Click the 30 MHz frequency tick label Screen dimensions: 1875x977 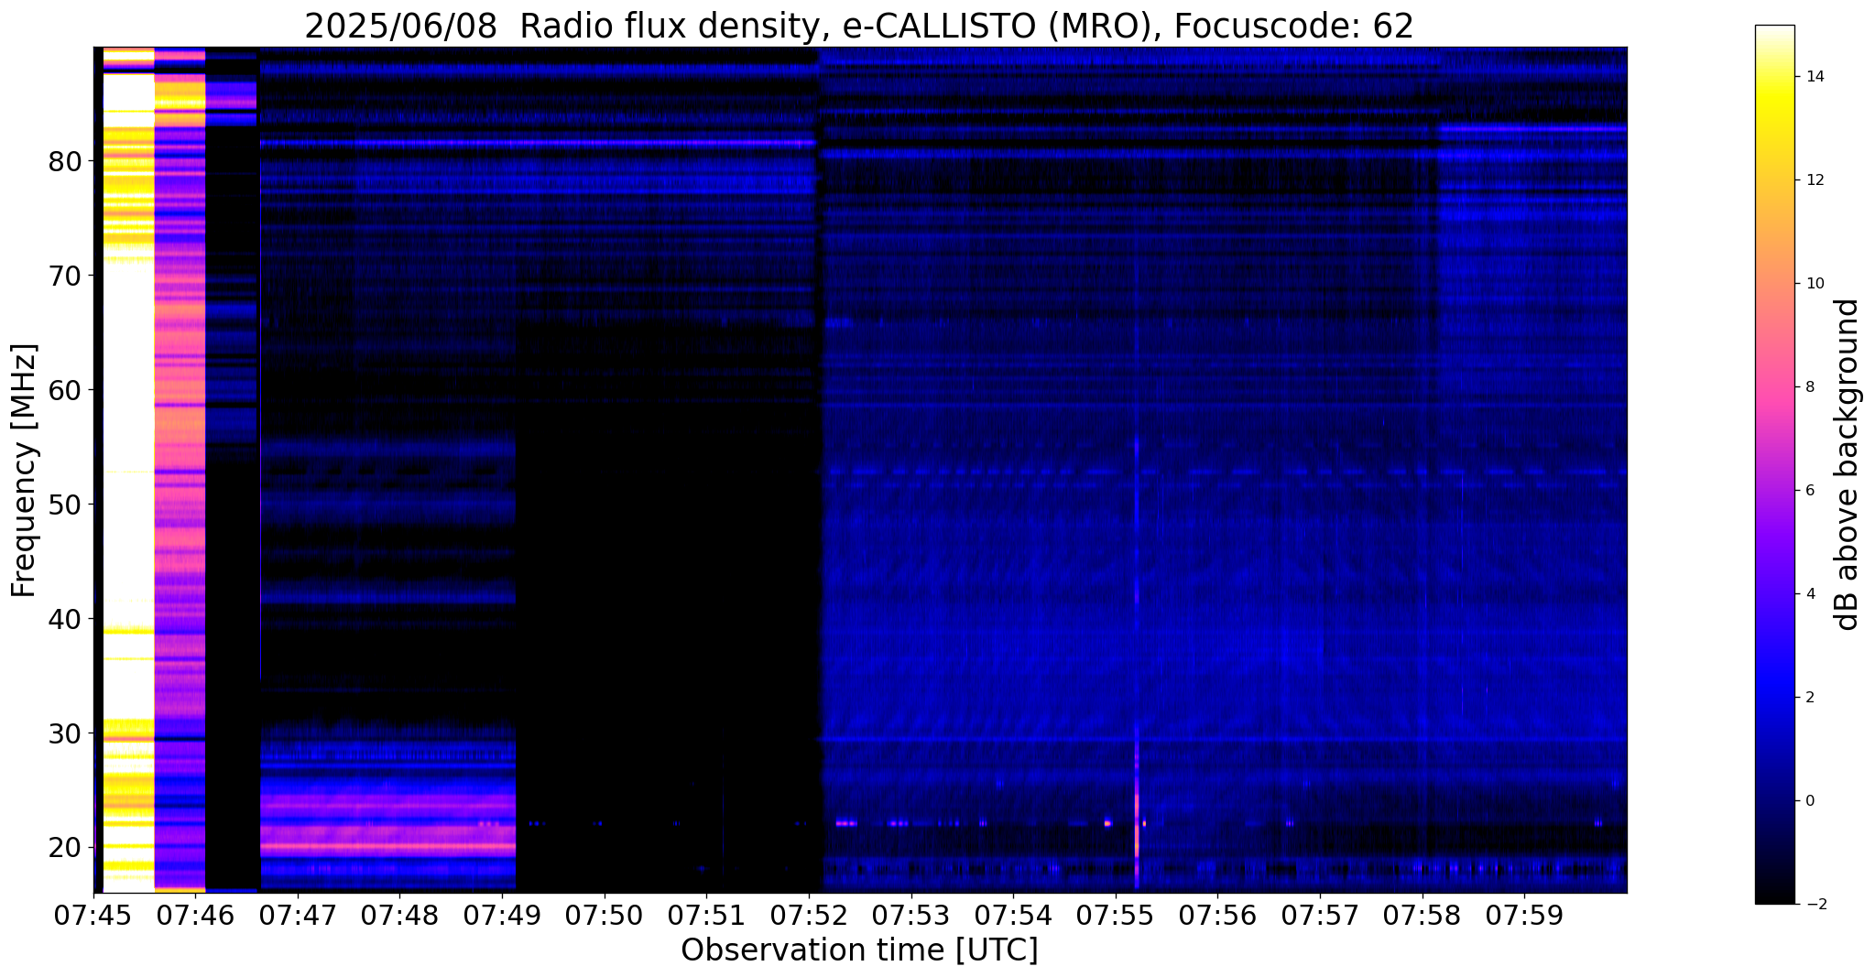tap(65, 734)
